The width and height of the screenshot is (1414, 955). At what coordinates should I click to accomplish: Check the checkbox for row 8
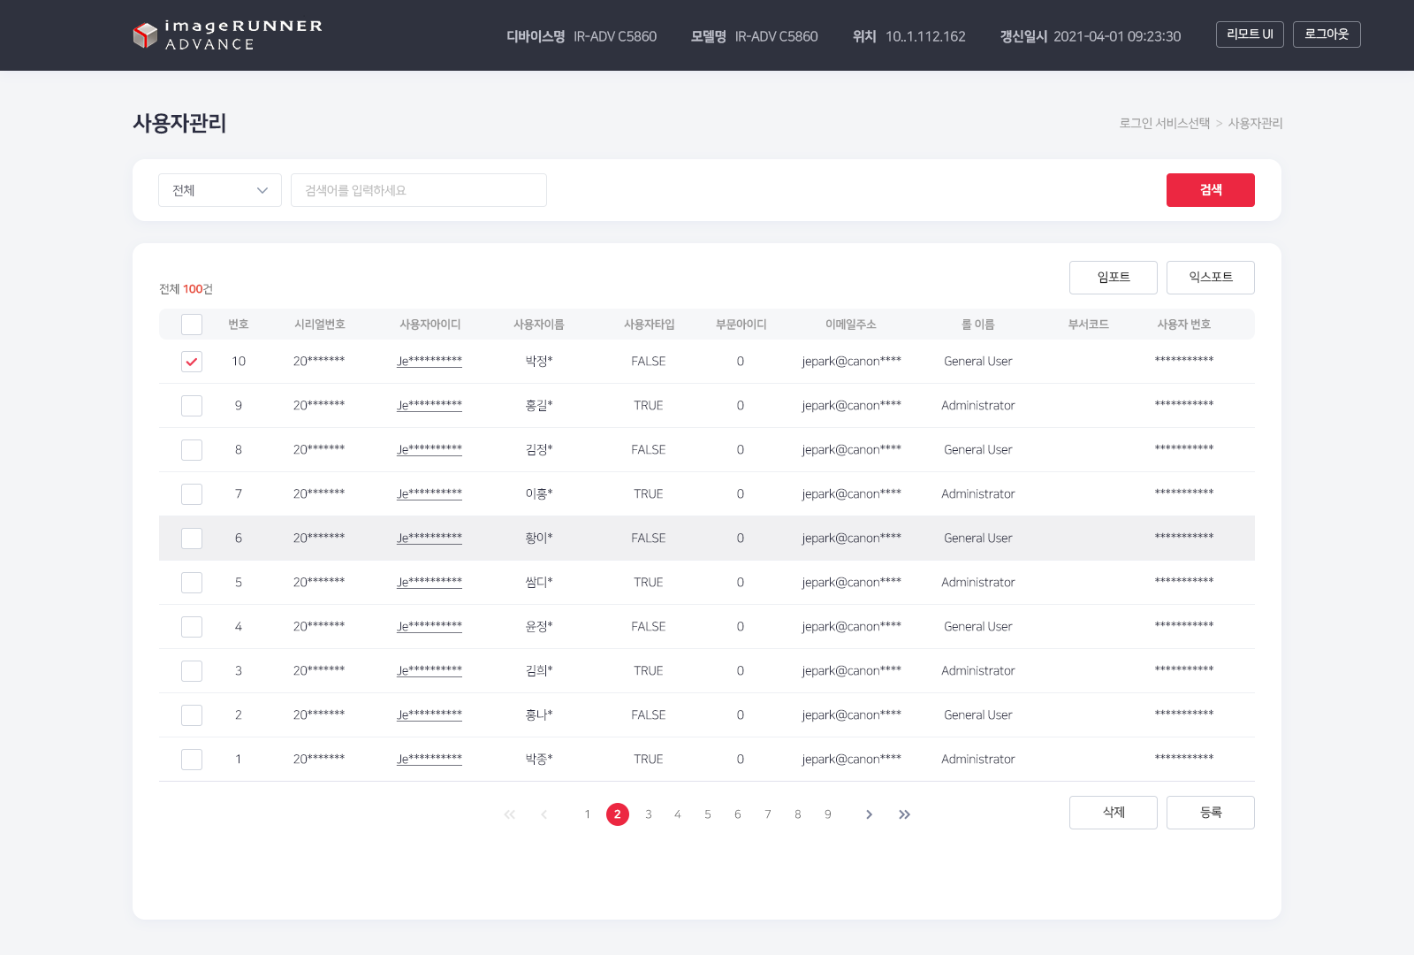coord(192,450)
